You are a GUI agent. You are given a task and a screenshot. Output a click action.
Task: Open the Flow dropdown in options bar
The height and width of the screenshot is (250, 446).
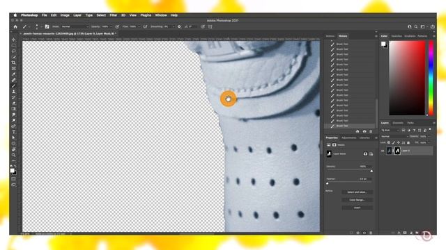pyautogui.click(x=139, y=26)
